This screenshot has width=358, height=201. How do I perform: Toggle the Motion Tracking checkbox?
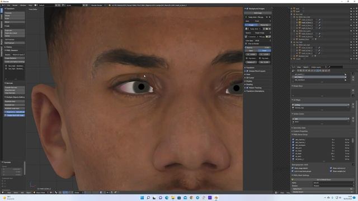247,88
